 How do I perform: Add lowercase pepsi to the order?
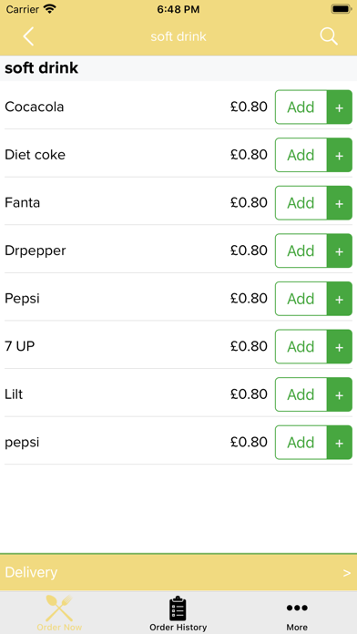[x=301, y=443]
